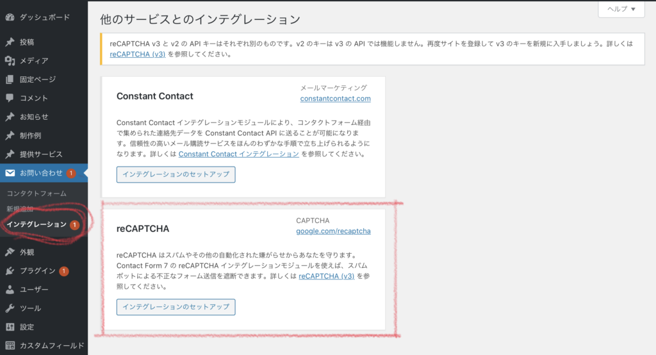Visit the constantcontact.com link
The image size is (656, 355).
coord(335,99)
